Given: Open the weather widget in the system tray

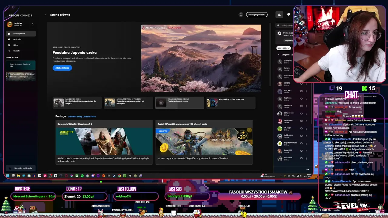Looking at the screenshot, I should click(x=268, y=176).
